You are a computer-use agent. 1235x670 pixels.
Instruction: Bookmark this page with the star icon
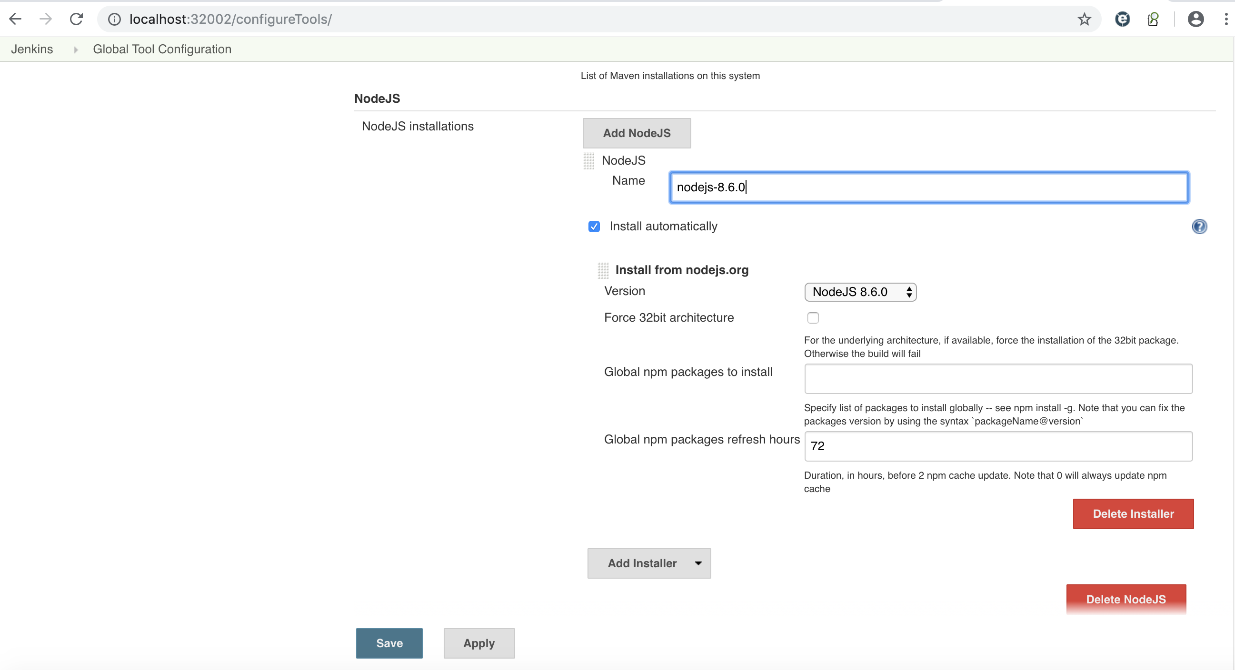1084,19
